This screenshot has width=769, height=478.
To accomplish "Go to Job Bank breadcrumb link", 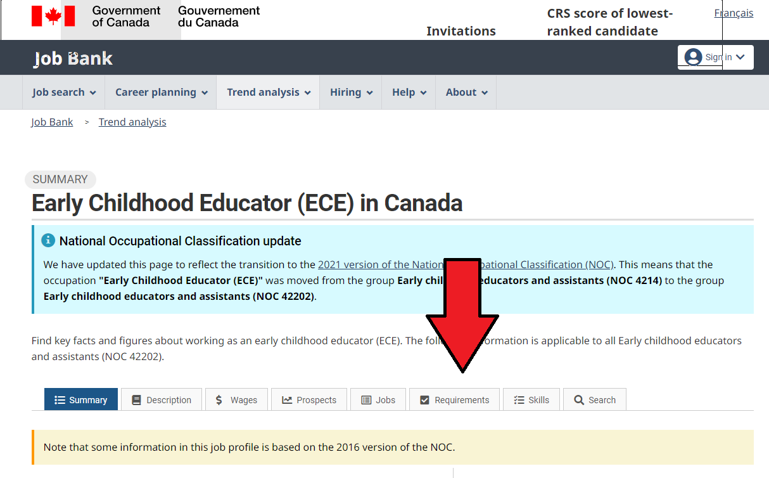I will (52, 122).
